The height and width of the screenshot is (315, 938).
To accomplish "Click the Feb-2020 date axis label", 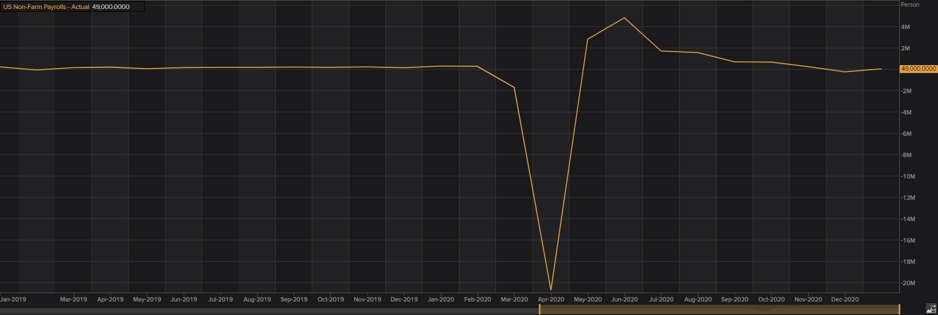I will [x=477, y=299].
